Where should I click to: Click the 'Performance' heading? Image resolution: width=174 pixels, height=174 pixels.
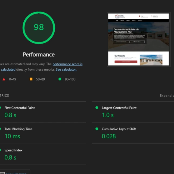tap(39, 54)
